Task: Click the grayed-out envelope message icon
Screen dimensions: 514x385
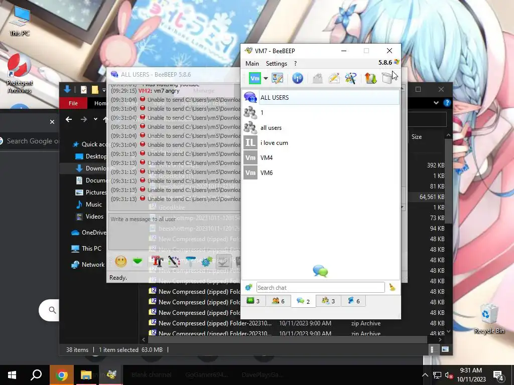Action: [317, 78]
